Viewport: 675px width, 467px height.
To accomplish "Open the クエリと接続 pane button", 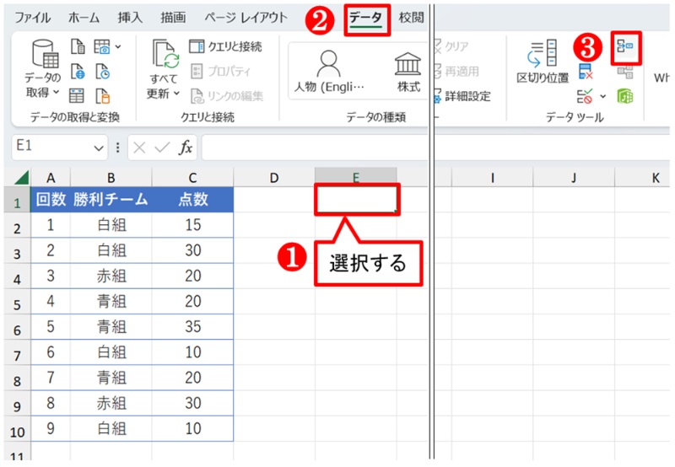I will tap(225, 46).
